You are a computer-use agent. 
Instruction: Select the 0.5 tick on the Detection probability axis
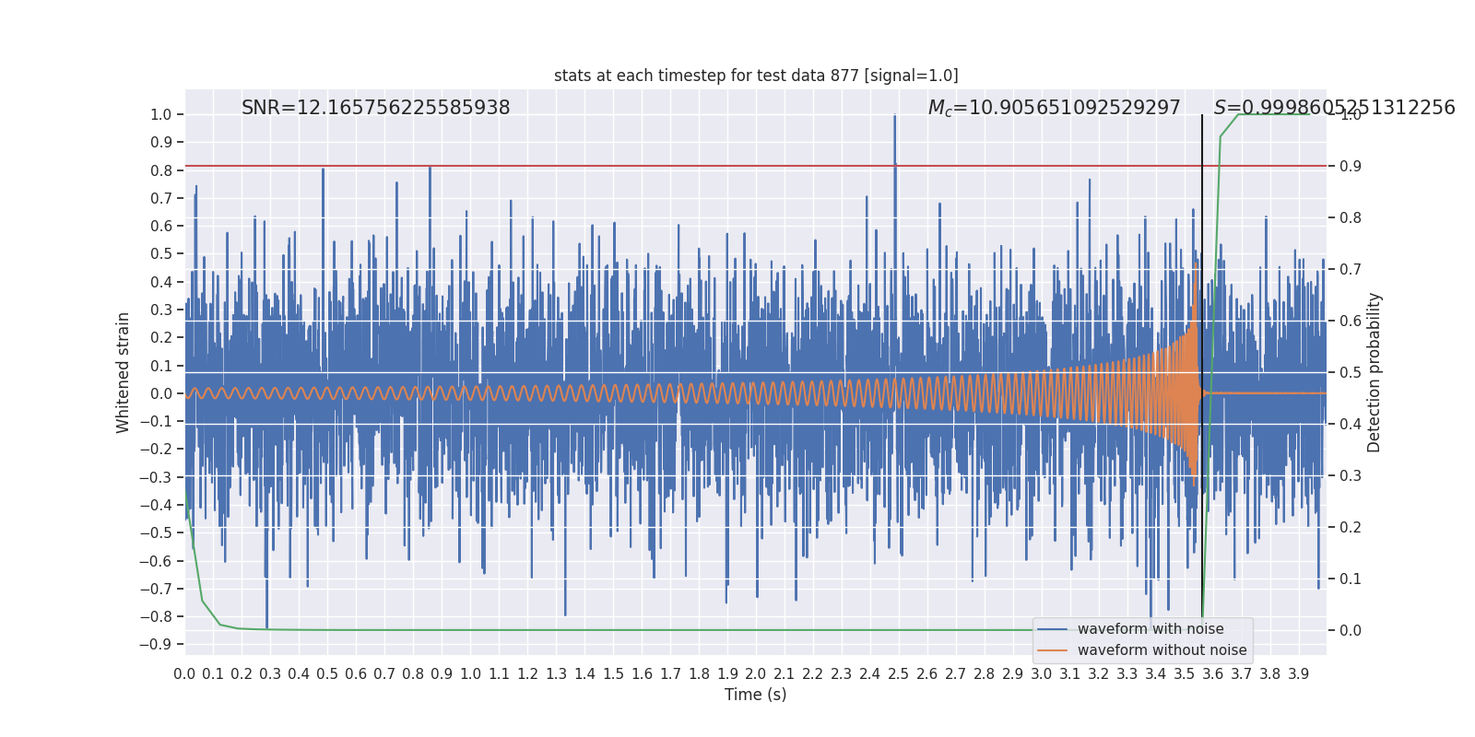coord(1351,373)
